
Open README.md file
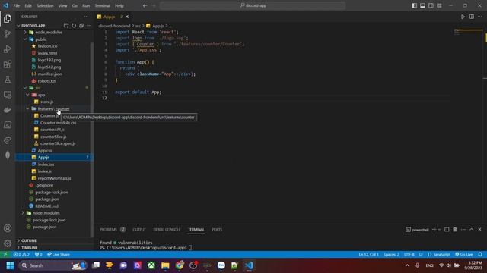pyautogui.click(x=46, y=206)
